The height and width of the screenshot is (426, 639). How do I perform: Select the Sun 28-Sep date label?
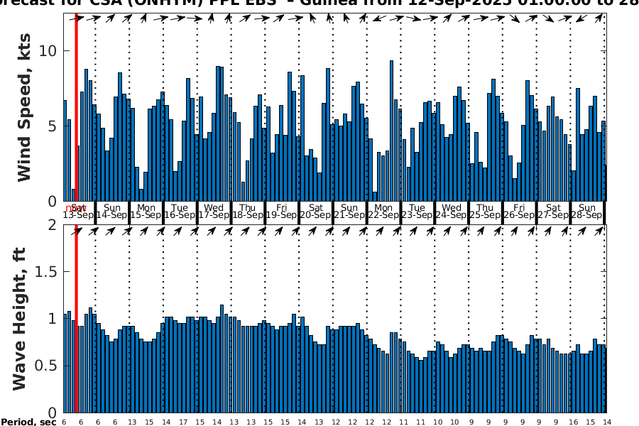(x=587, y=212)
